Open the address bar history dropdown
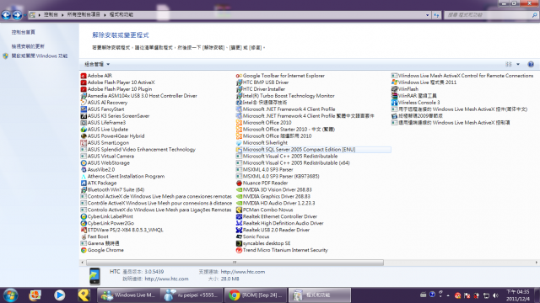This screenshot has width=540, height=303. point(428,15)
